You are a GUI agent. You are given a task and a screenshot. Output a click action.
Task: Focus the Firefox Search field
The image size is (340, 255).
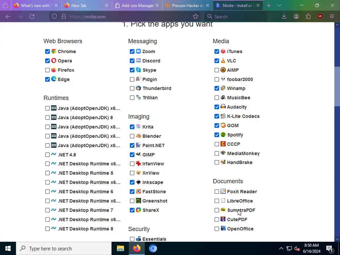click(x=237, y=17)
